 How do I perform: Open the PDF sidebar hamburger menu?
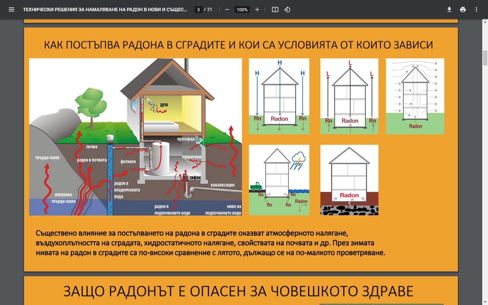coord(12,9)
